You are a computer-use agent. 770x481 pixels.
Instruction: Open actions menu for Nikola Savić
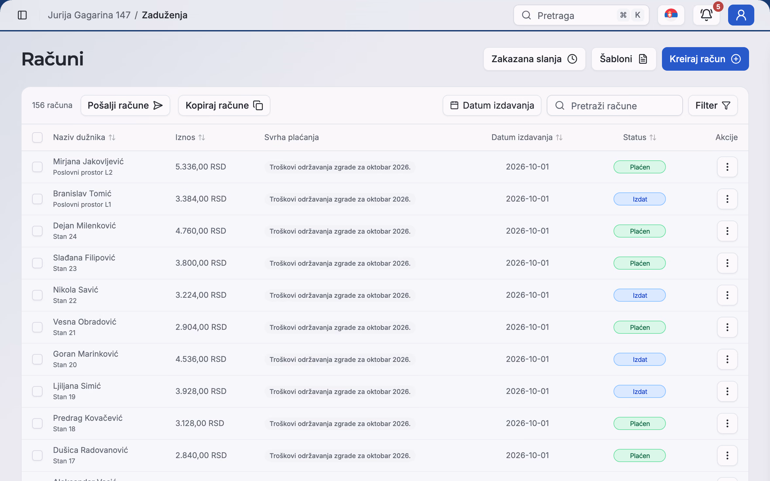click(727, 295)
